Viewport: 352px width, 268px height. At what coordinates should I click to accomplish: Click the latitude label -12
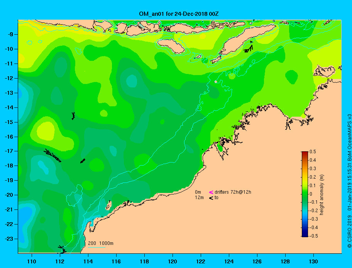[9, 79]
